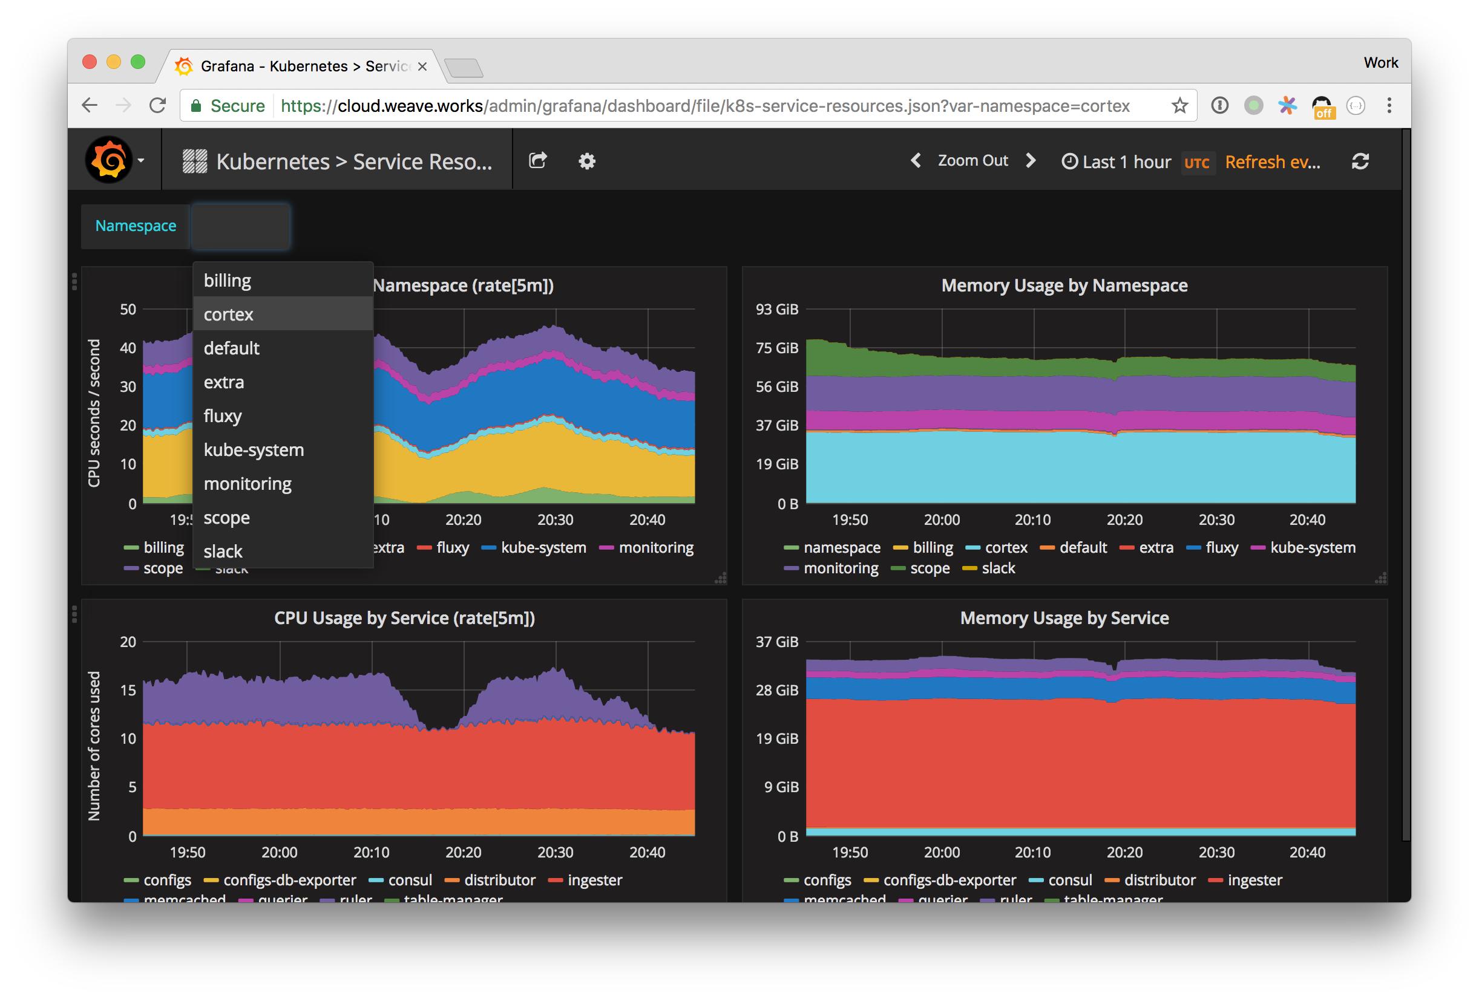Image resolution: width=1479 pixels, height=999 pixels.
Task: Select monitoring from the namespace list
Action: pyautogui.click(x=248, y=484)
